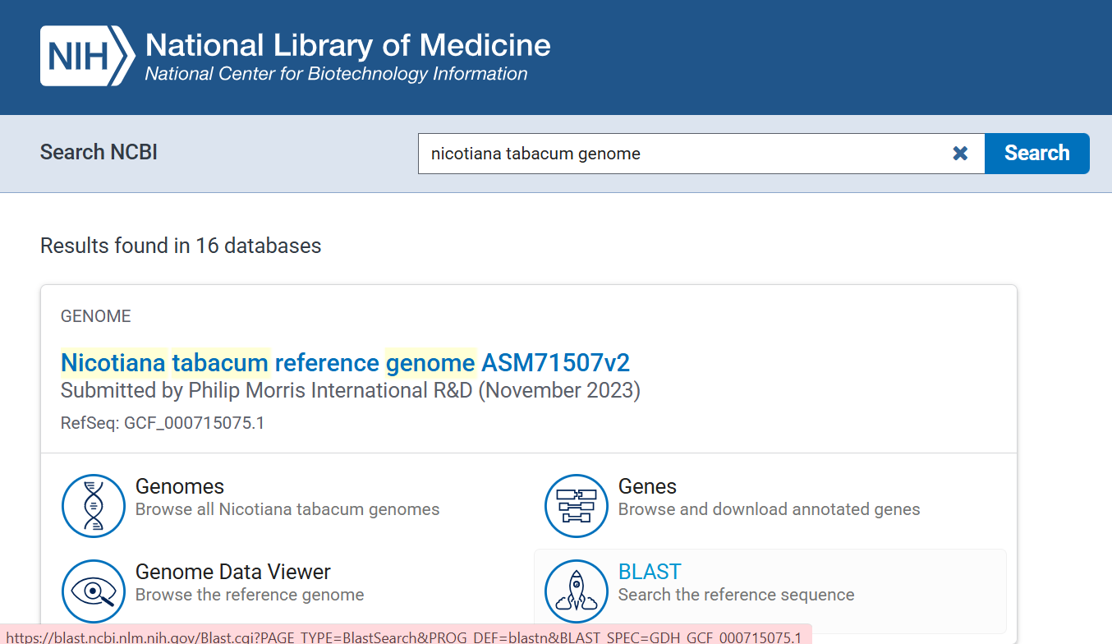The width and height of the screenshot is (1112, 644).
Task: Click the Search NCBI label
Action: point(99,152)
